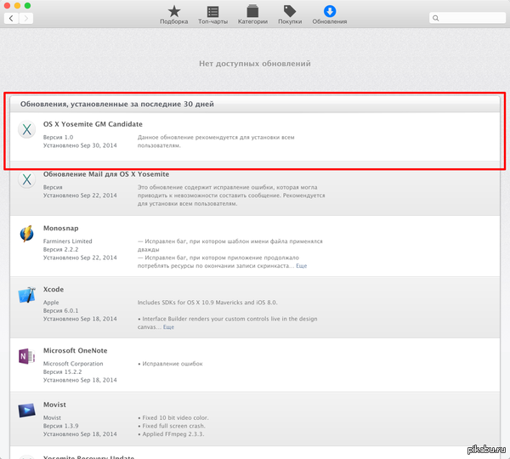Click Версия 15.2.2 under OneNote
Image resolution: width=510 pixels, height=459 pixels.
coord(62,371)
